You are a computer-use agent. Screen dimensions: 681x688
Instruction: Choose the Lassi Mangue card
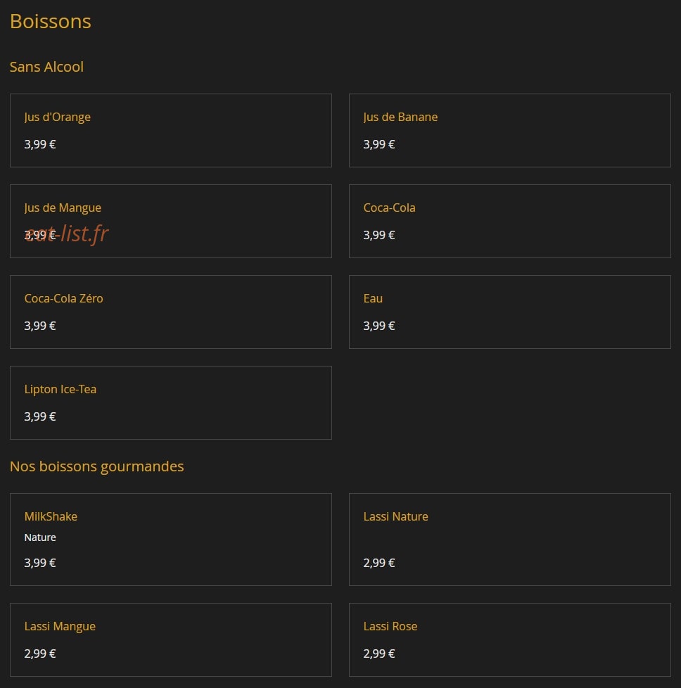pos(171,639)
